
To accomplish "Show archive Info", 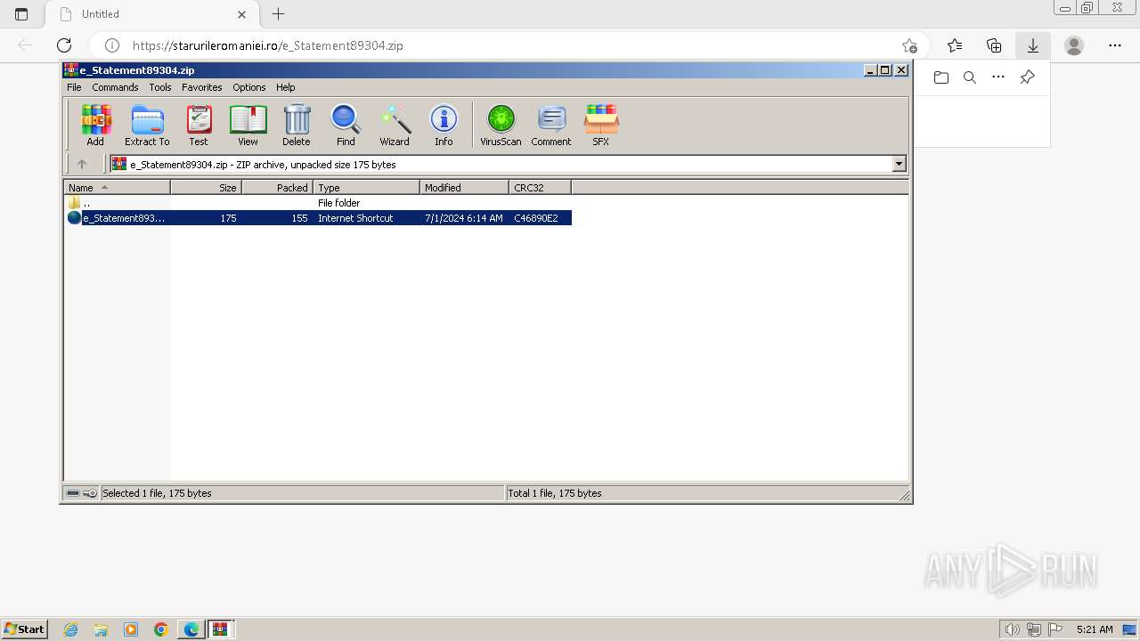I will tap(444, 125).
